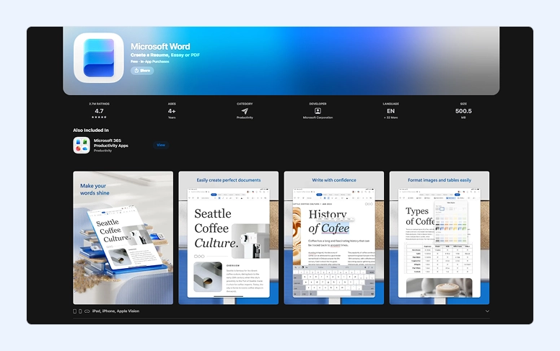Click the iPhone device icon
The width and height of the screenshot is (560, 351).
pos(80,311)
